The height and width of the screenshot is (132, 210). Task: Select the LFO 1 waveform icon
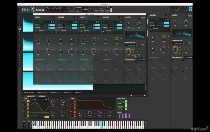coord(25,101)
